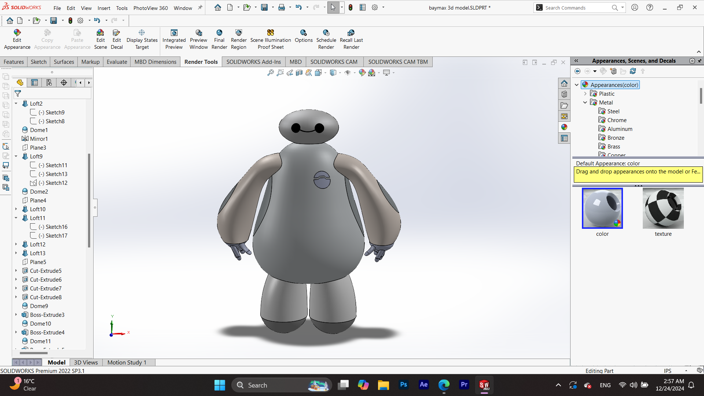Viewport: 704px width, 396px height.
Task: Switch to the SOLIDWORKS CAM tab
Action: coord(334,62)
